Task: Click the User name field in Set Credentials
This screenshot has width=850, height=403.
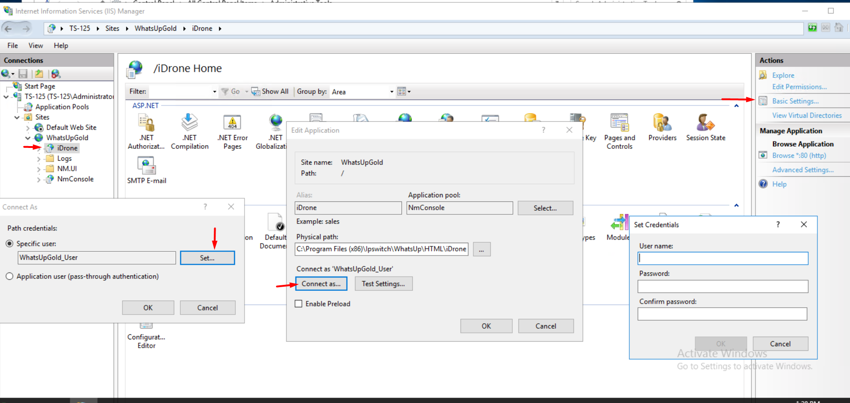Action: pos(723,258)
